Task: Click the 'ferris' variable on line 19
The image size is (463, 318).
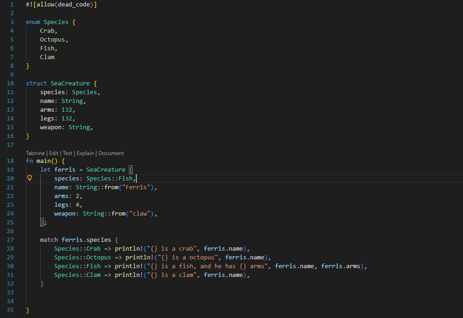Action: coord(65,170)
